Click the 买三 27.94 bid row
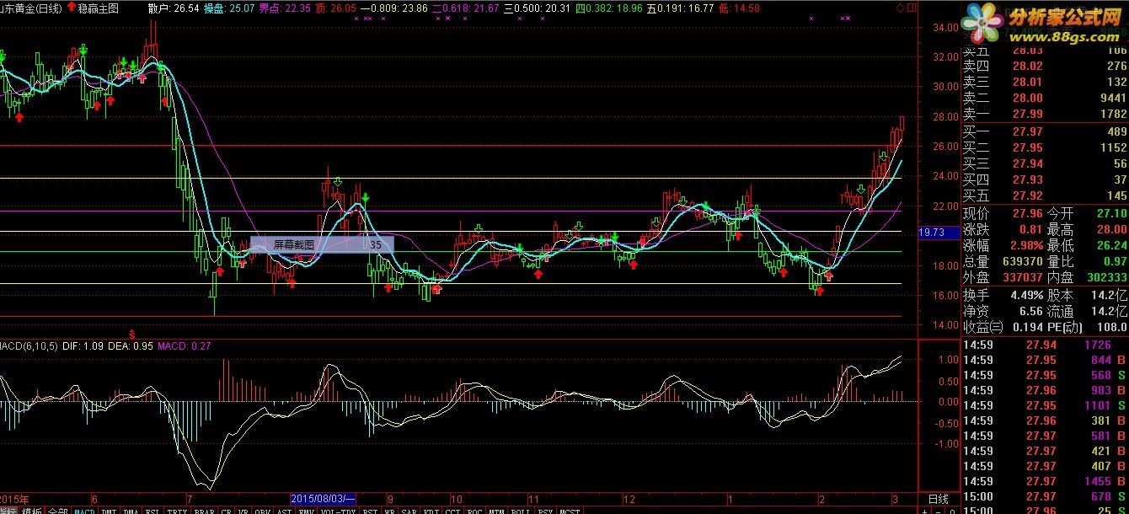 1045,163
